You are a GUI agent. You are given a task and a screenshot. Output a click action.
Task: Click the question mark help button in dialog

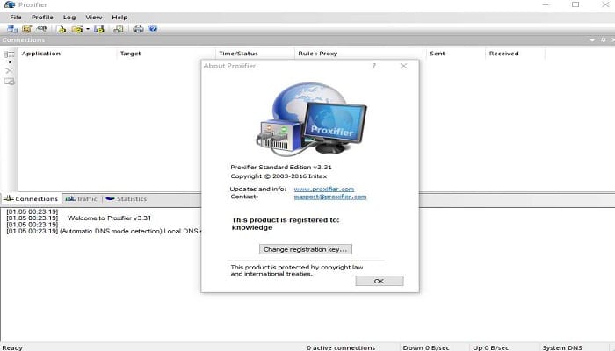(373, 66)
